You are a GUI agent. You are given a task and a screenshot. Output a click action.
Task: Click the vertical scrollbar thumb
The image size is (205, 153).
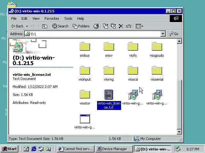pyautogui.click(x=179, y=105)
